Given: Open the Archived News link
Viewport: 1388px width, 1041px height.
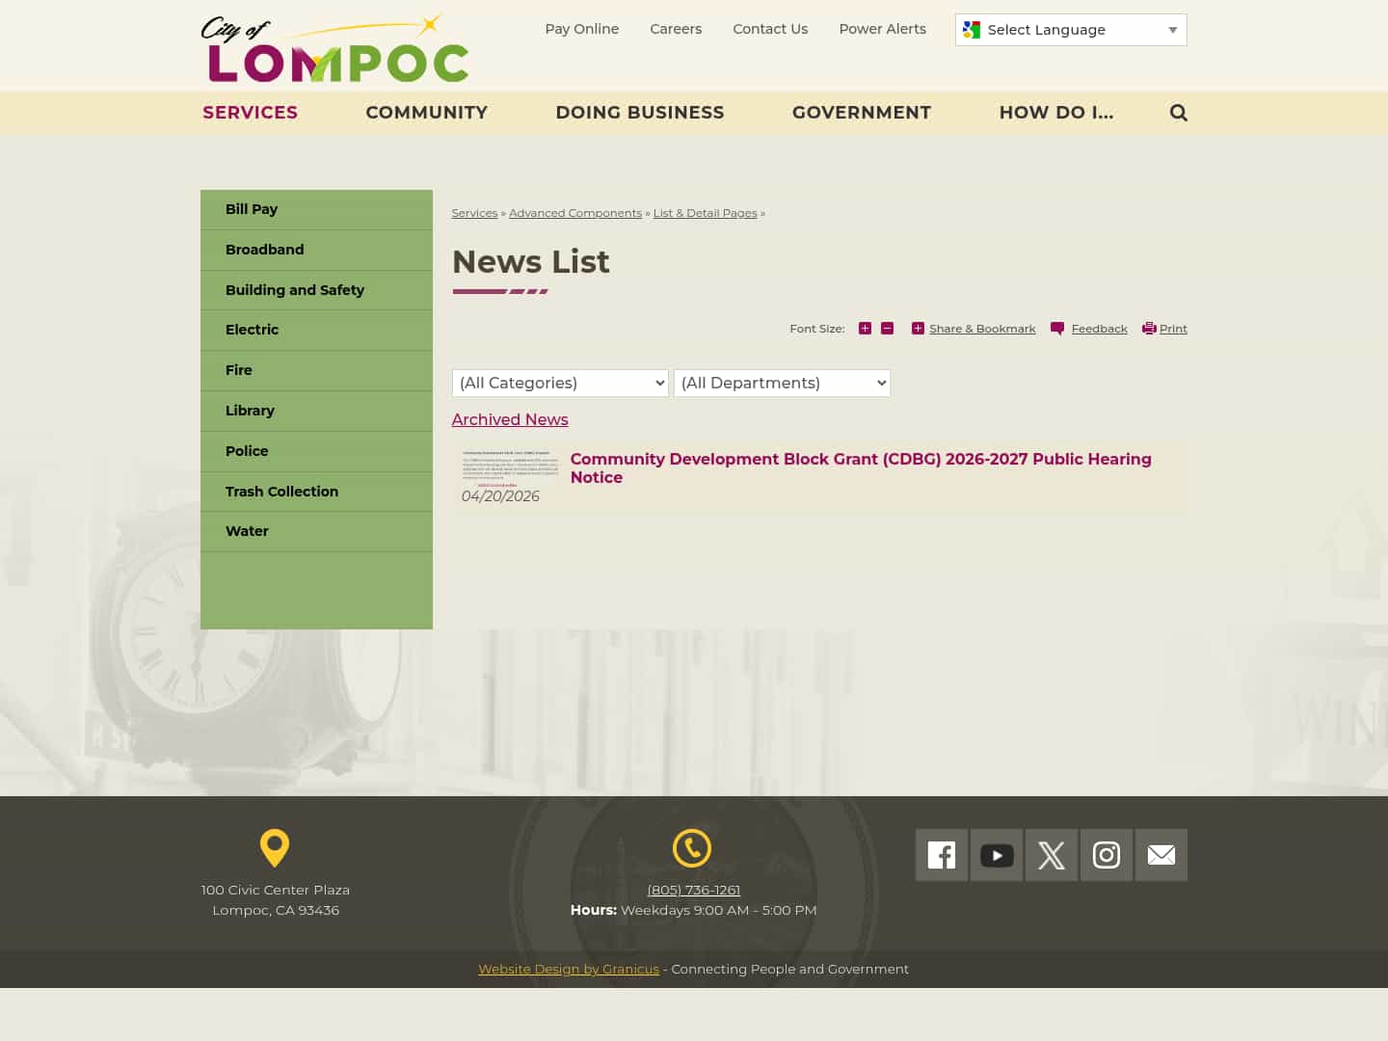Looking at the screenshot, I should tap(510, 419).
